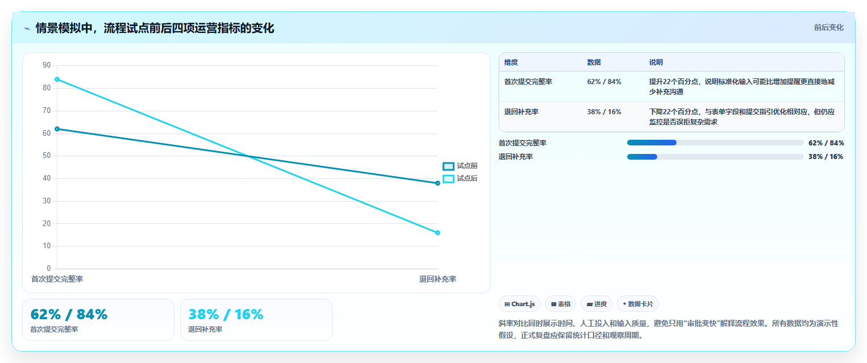Click the 退回补充率 progress bar
Screen dimensions: 867x363
point(715,157)
